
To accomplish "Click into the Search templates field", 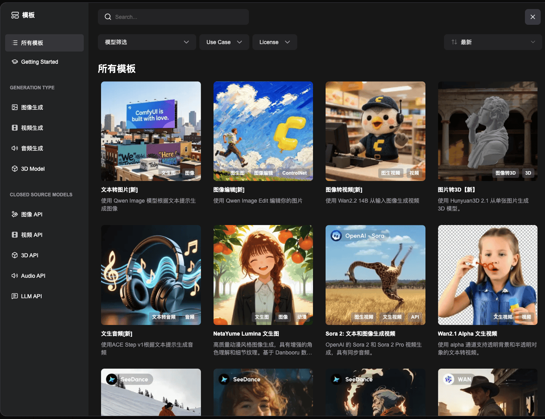I will click(177, 17).
